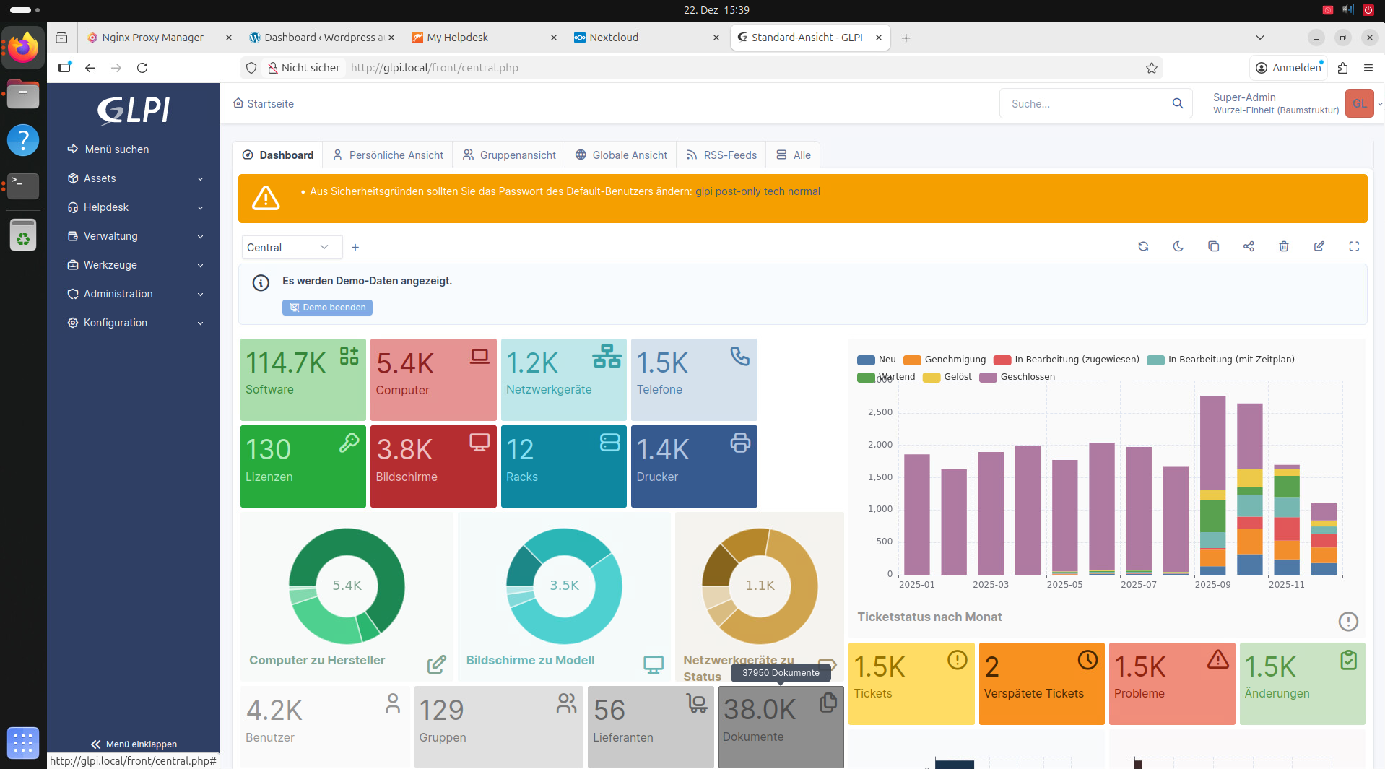
Task: Toggle the Geschlossen legend swatch in chart
Action: coord(988,377)
